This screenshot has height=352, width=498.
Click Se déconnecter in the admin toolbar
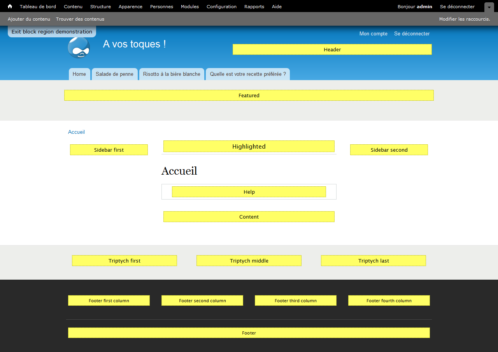coord(457,7)
